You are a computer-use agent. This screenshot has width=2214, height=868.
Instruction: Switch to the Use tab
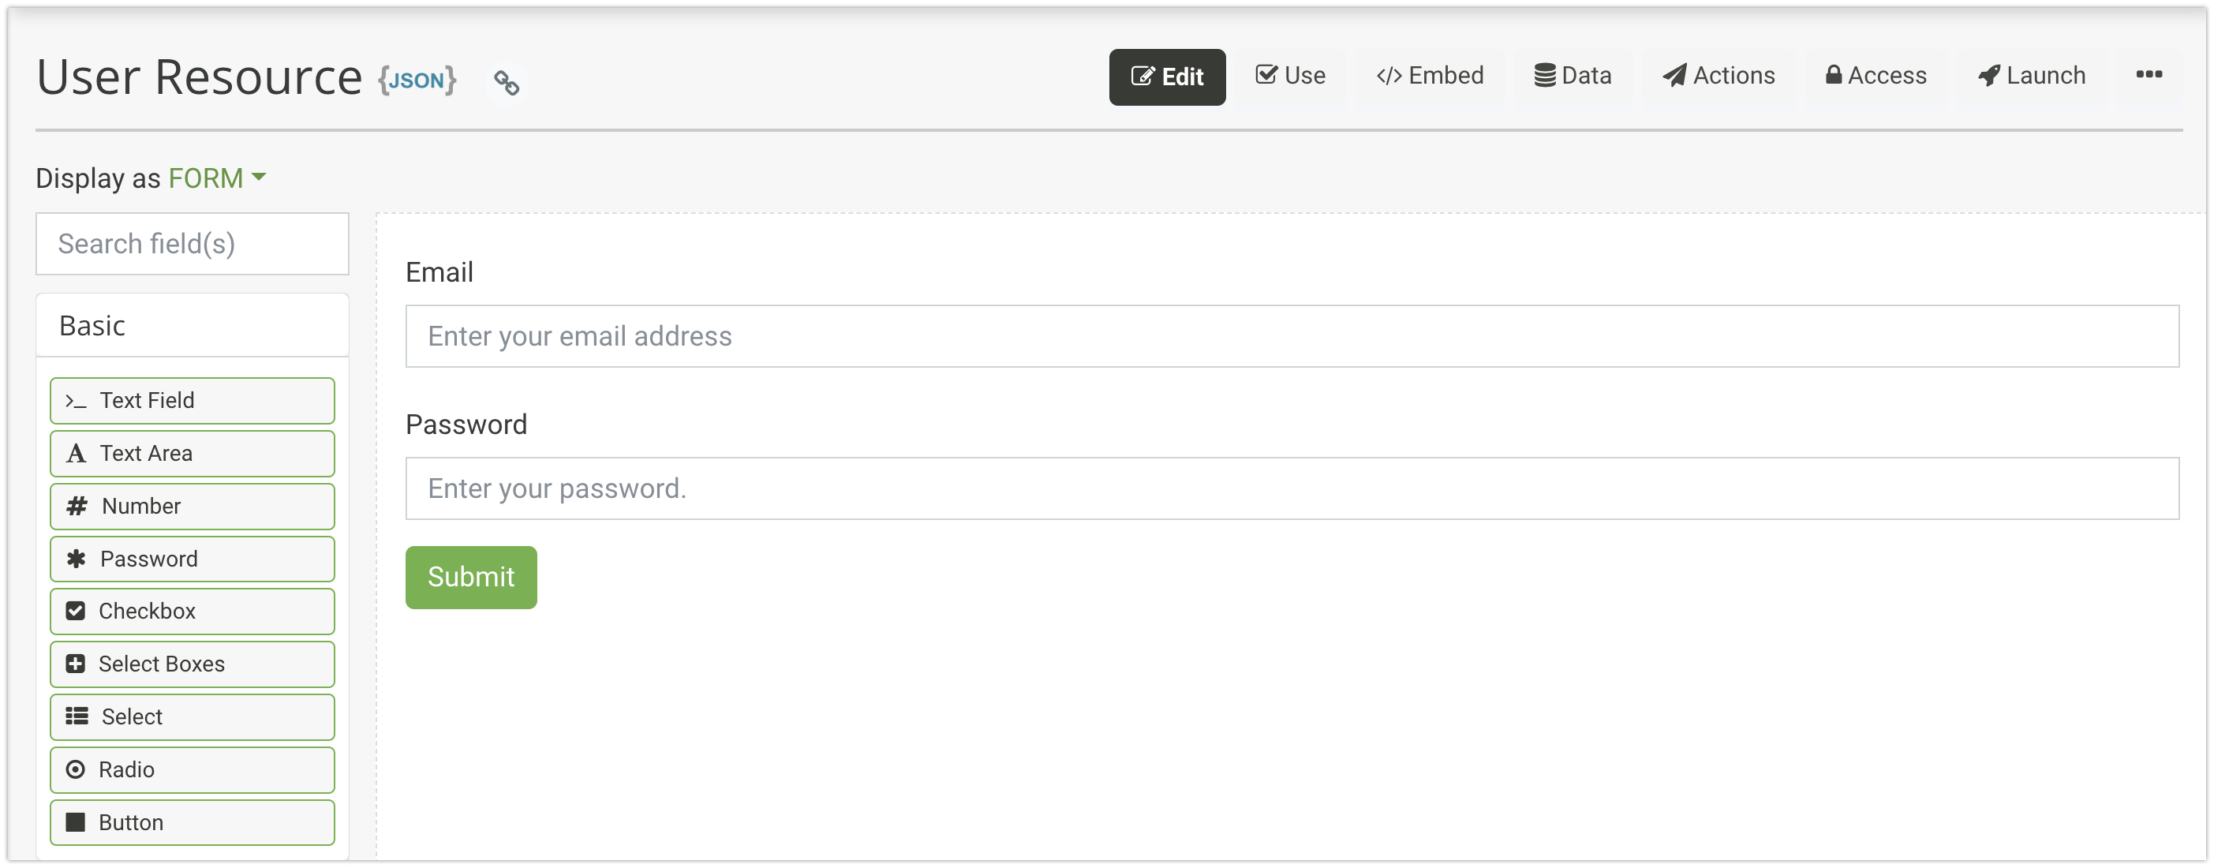1290,76
